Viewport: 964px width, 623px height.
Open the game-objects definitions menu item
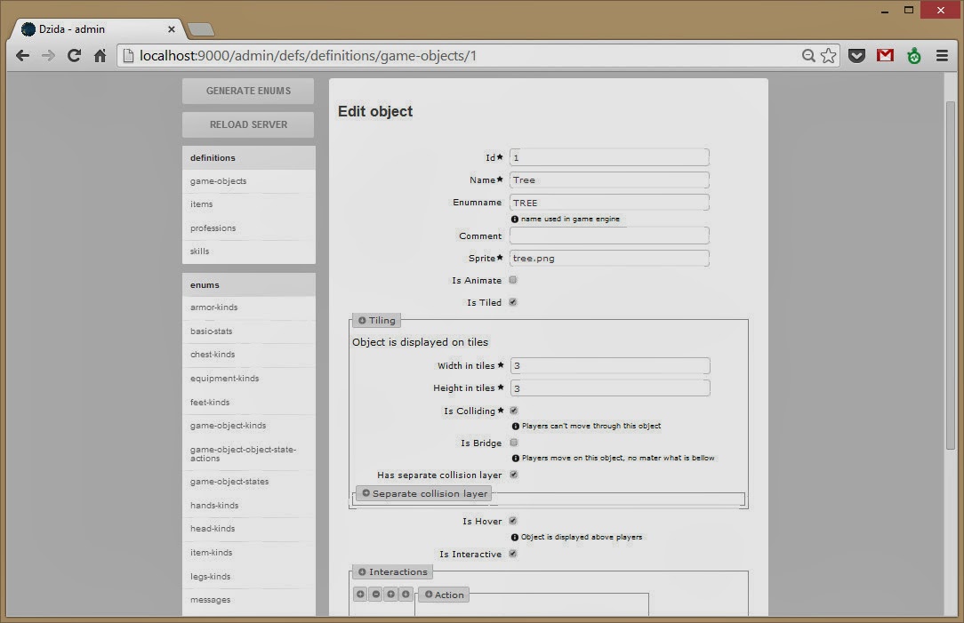tap(219, 181)
